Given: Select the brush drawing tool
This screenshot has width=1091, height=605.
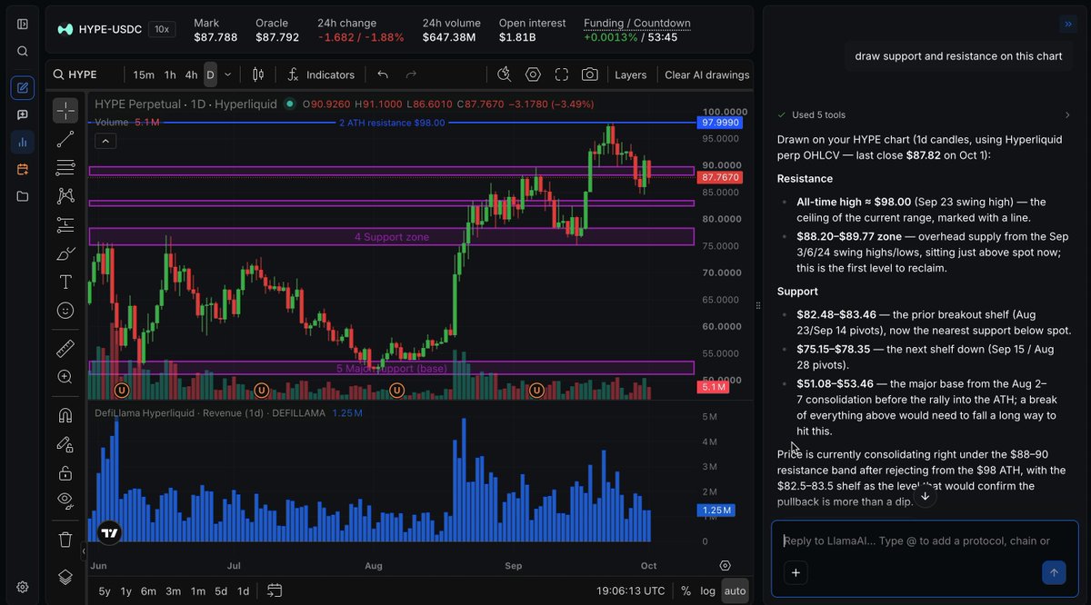Looking at the screenshot, I should coord(65,253).
